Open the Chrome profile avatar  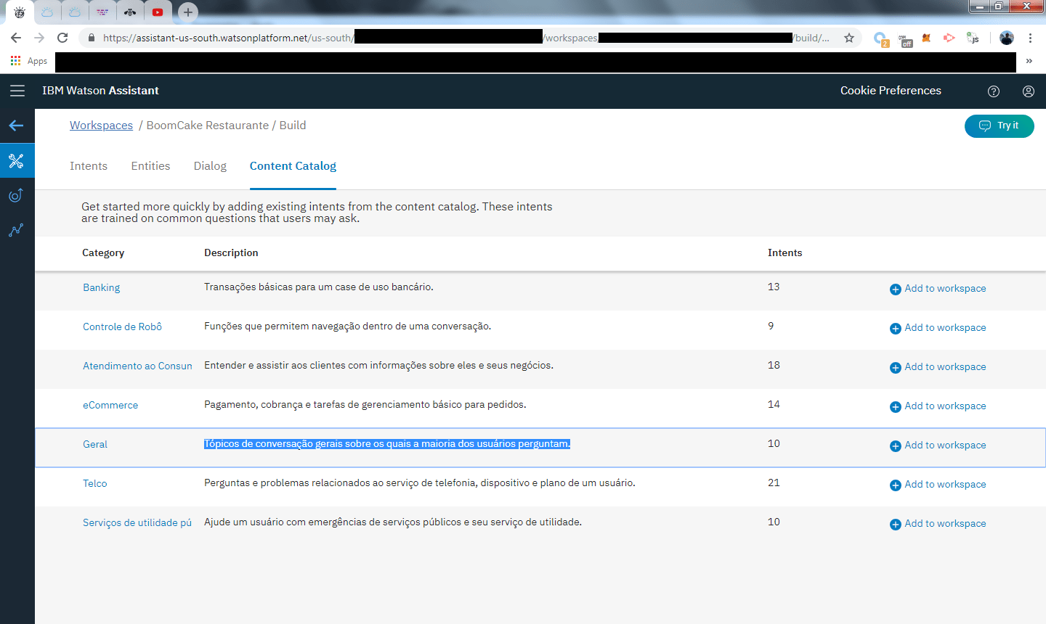1007,38
